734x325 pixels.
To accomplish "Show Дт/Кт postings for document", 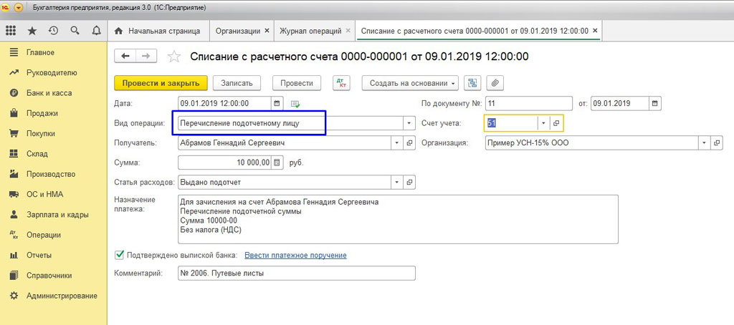I will pyautogui.click(x=342, y=83).
